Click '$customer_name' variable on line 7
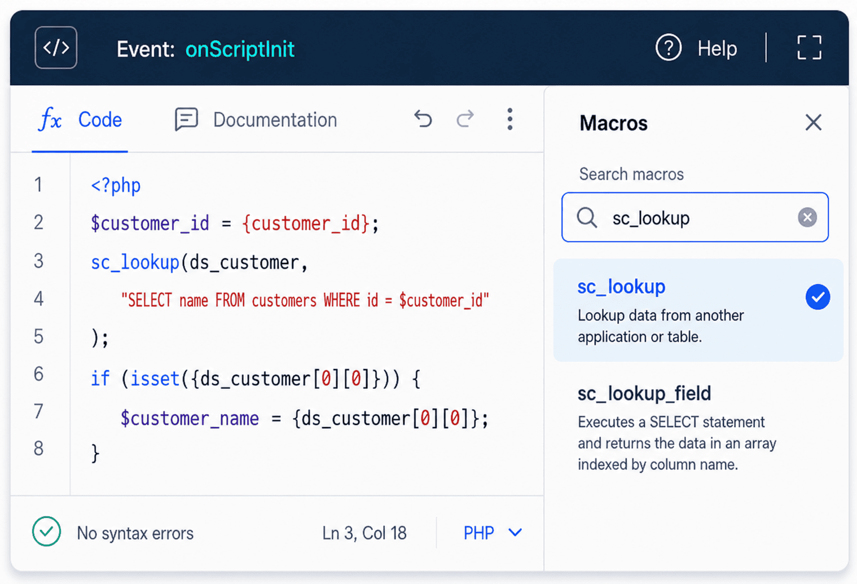Image resolution: width=857 pixels, height=584 pixels. pos(190,419)
